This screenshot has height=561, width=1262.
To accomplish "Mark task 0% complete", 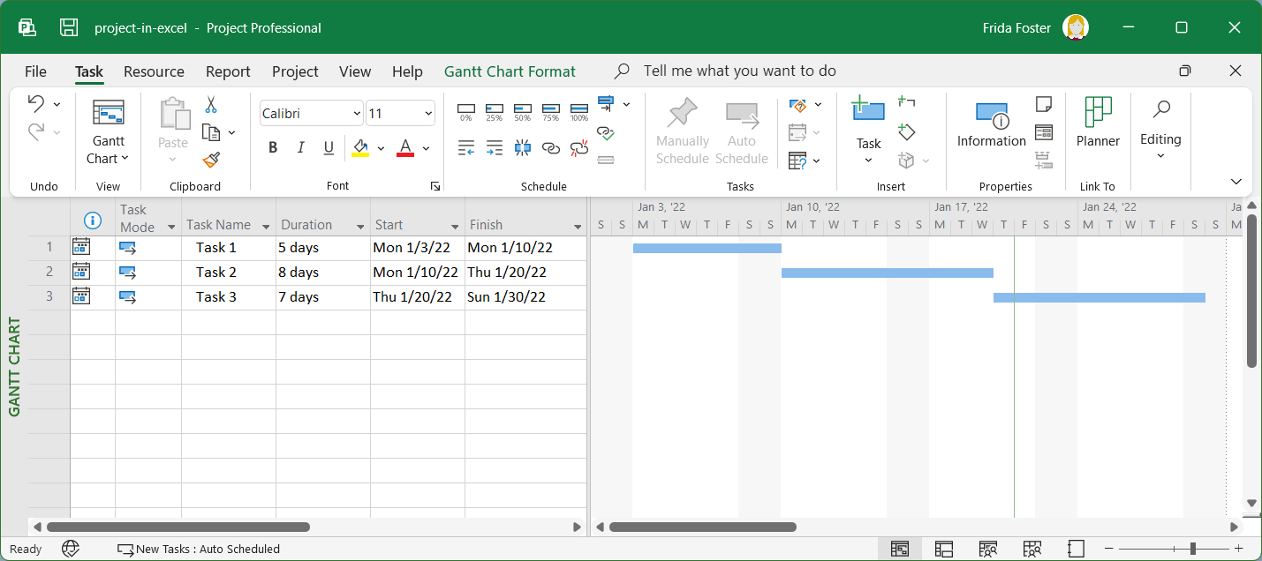I will coord(466,110).
